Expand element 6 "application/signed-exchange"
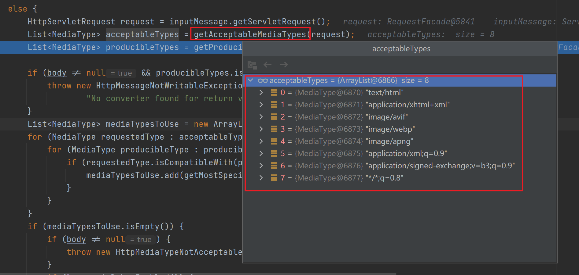 coord(261,166)
